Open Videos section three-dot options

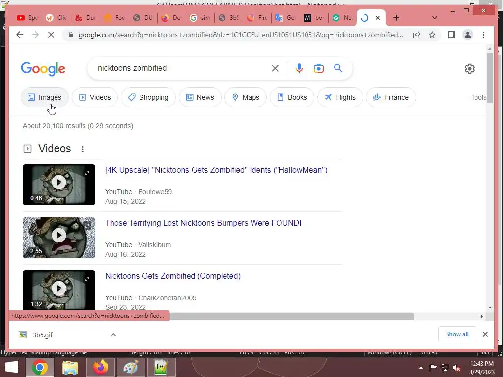(x=83, y=149)
